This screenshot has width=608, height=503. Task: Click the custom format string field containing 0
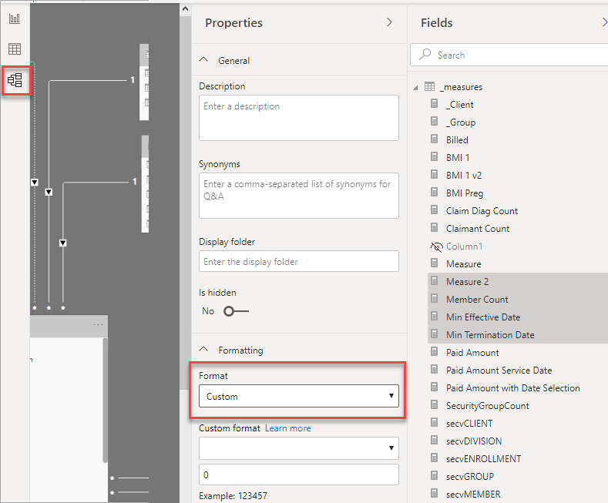click(x=298, y=474)
